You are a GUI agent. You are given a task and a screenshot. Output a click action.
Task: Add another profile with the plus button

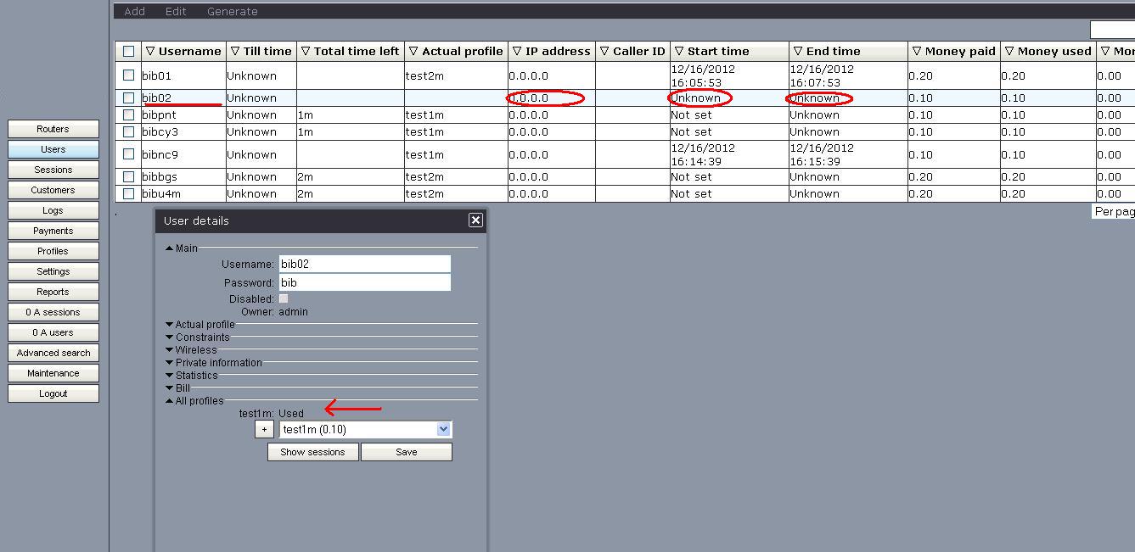tap(264, 429)
